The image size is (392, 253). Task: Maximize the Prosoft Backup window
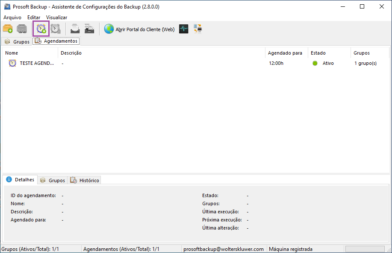pyautogui.click(x=362, y=6)
